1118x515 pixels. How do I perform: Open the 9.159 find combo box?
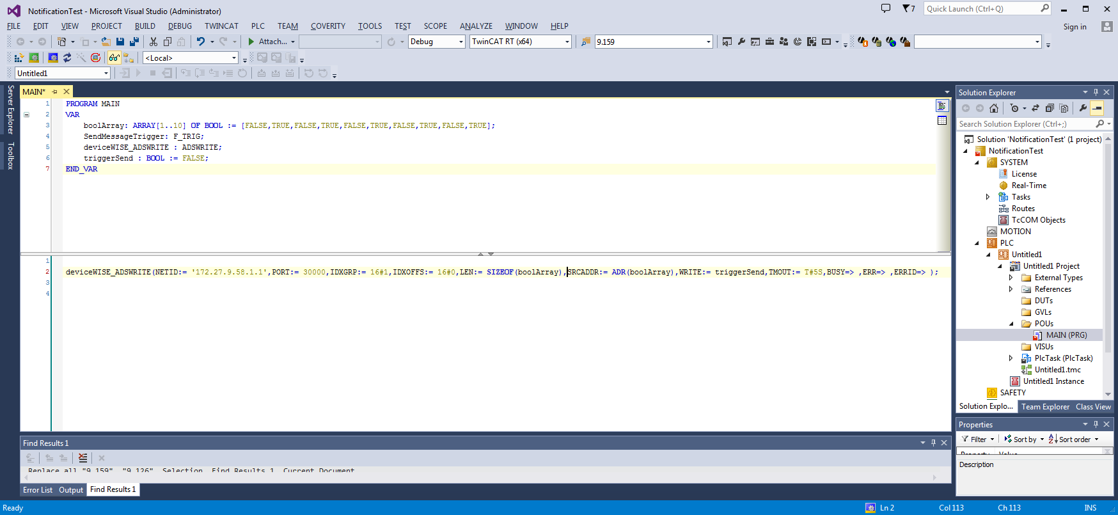coord(708,42)
